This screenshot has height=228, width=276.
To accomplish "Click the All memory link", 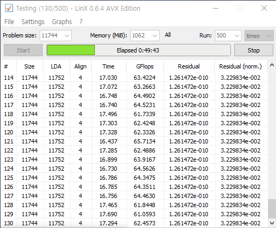I will coord(168,35).
